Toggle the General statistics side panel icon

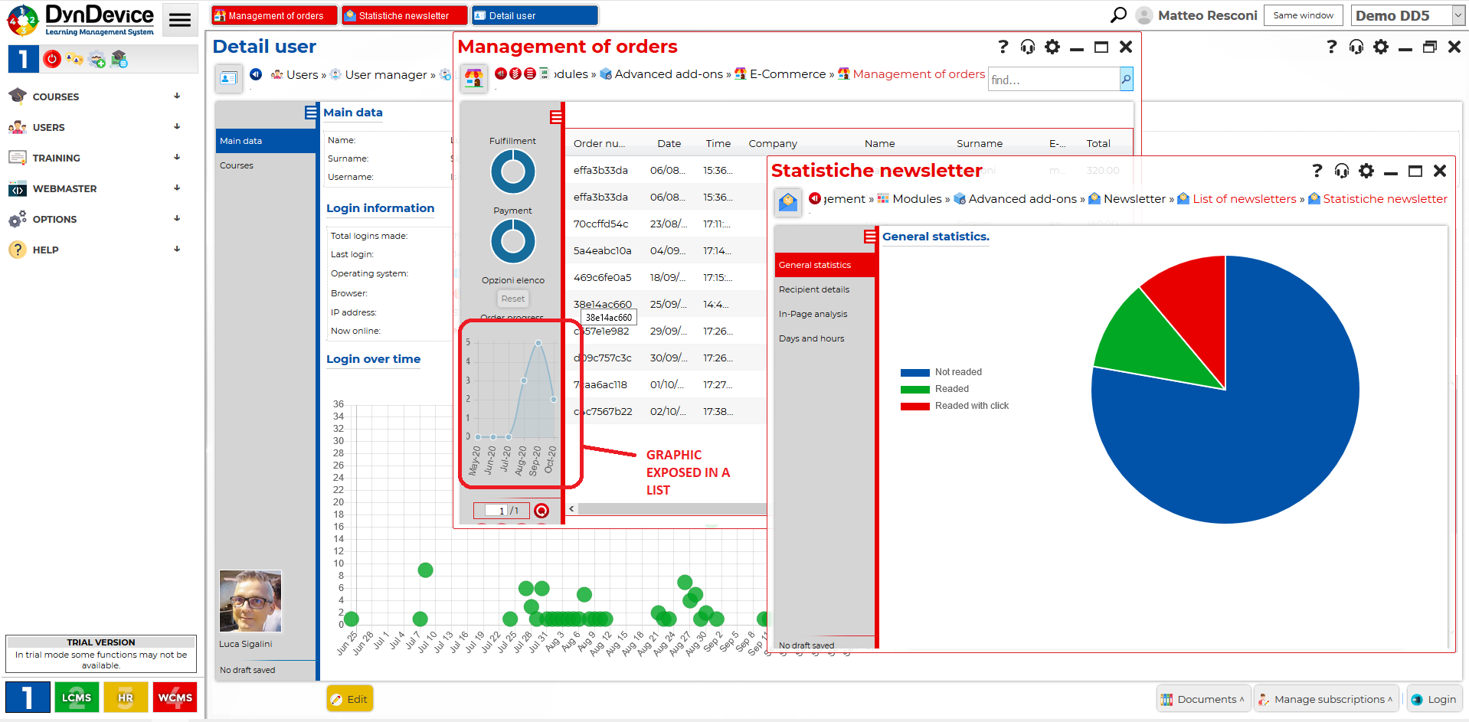[x=870, y=237]
